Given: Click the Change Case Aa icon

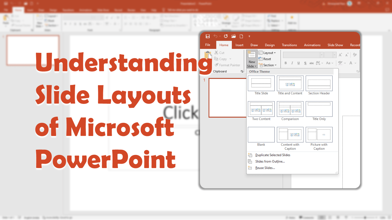Looking at the screenshot, I should point(328,63).
